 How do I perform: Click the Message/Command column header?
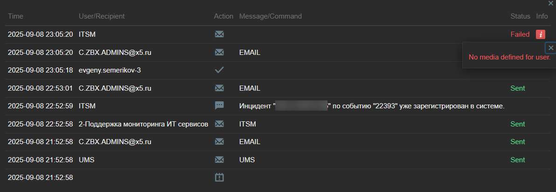(x=271, y=16)
